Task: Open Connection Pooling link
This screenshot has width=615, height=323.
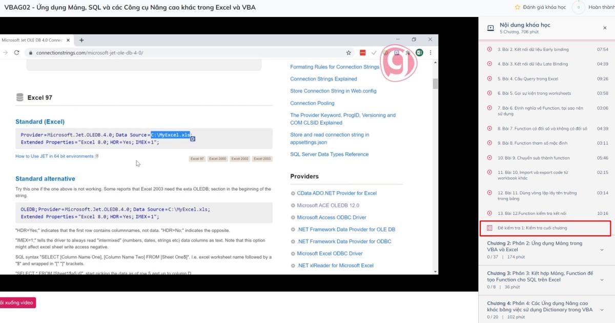Action: [312, 103]
